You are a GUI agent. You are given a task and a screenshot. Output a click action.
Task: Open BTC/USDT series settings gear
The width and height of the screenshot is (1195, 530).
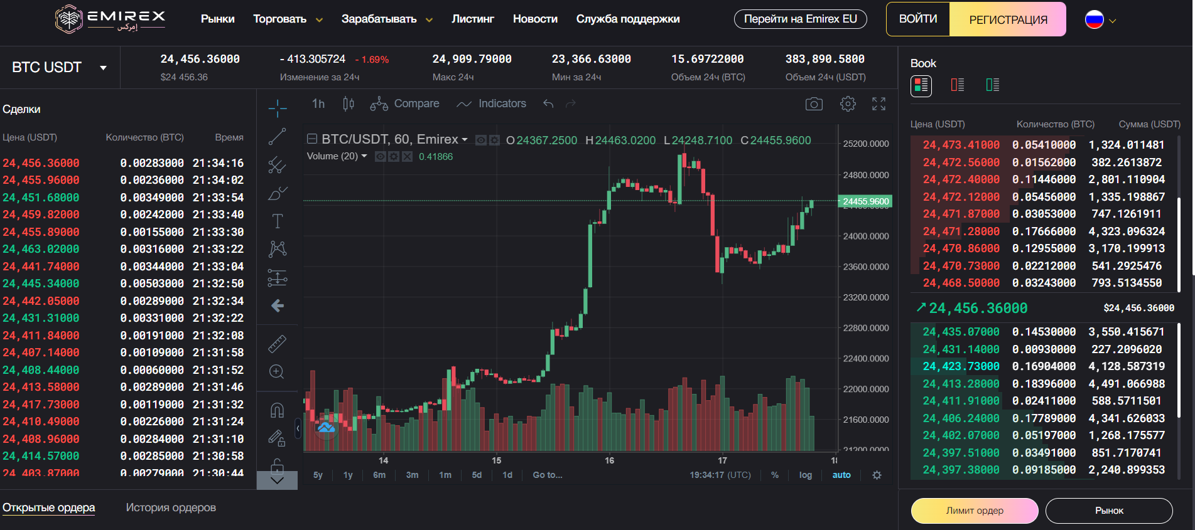tap(494, 140)
